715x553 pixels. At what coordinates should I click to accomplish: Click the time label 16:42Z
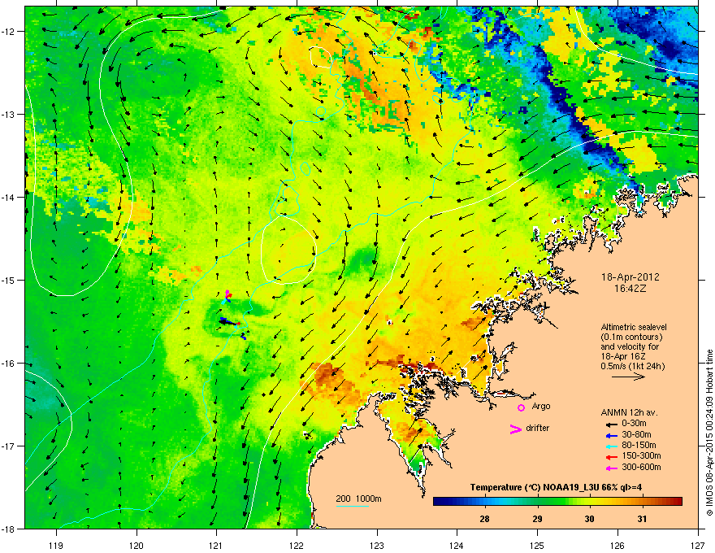tap(630, 289)
